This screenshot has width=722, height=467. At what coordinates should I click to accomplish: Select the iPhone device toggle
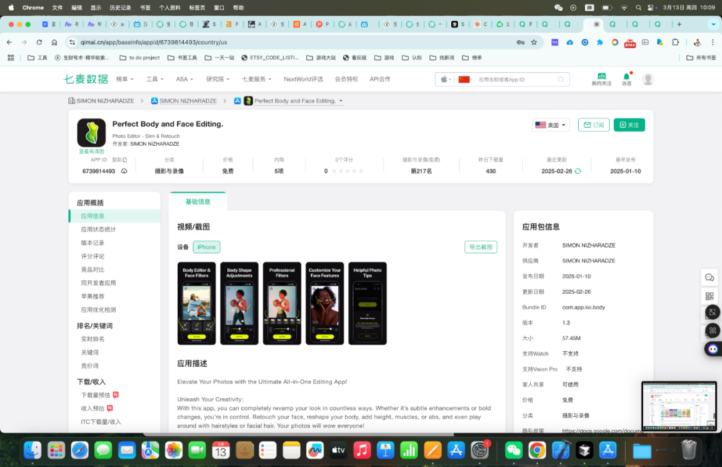(207, 247)
